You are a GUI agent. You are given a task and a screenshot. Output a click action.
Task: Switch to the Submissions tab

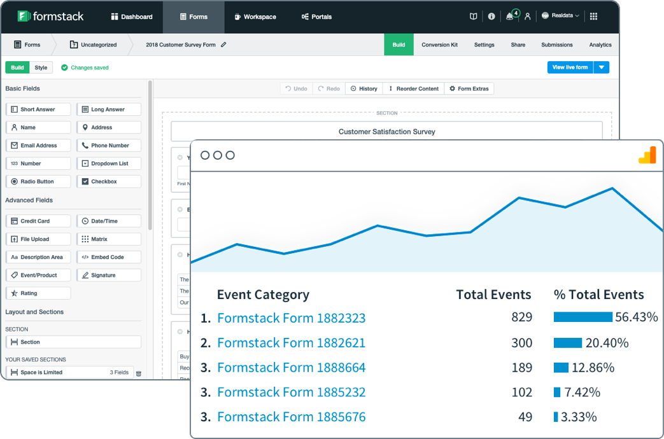click(557, 45)
